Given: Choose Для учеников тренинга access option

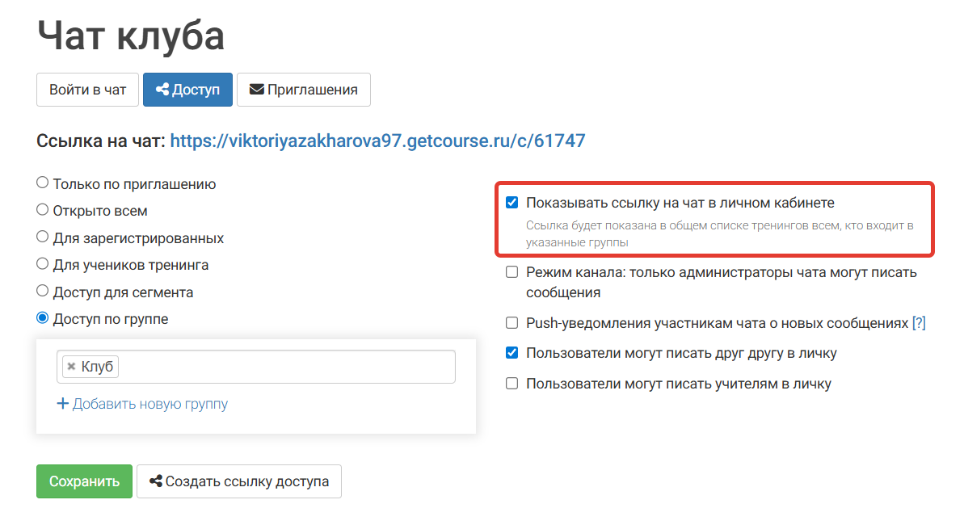Looking at the screenshot, I should (42, 263).
